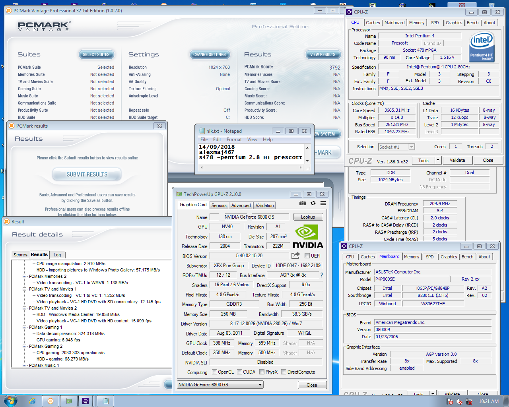Image resolution: width=509 pixels, height=407 pixels.
Task: Click the CHANGE SETTINGS button
Action: (x=210, y=54)
